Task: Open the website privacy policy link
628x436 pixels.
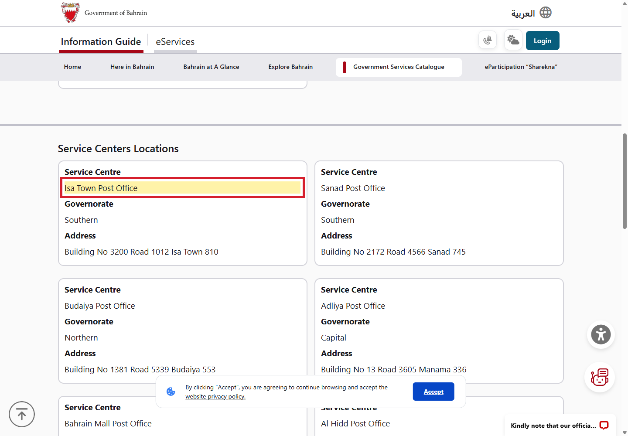Action: coord(215,396)
